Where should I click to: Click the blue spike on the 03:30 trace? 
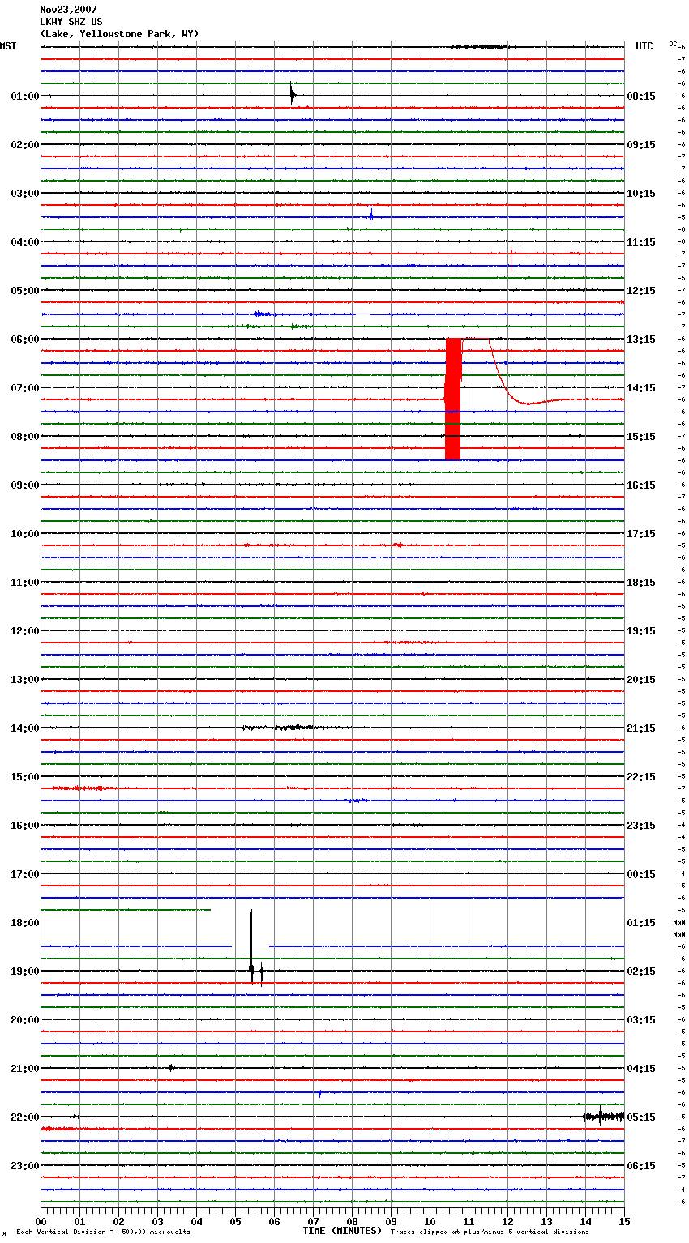(x=370, y=216)
